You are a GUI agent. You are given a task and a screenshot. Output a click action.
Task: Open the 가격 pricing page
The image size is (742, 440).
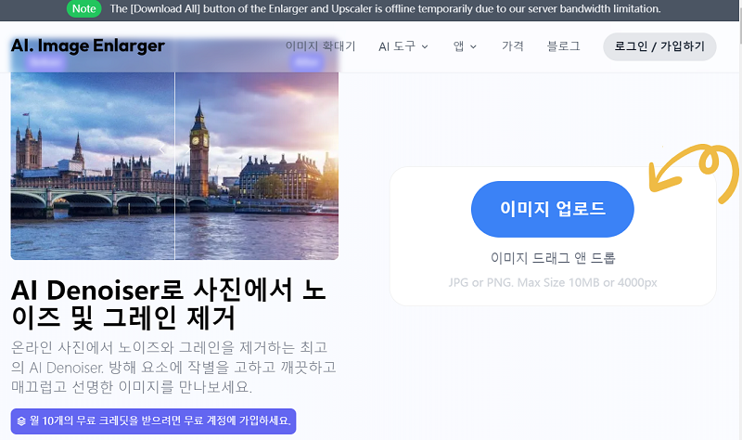[513, 45]
